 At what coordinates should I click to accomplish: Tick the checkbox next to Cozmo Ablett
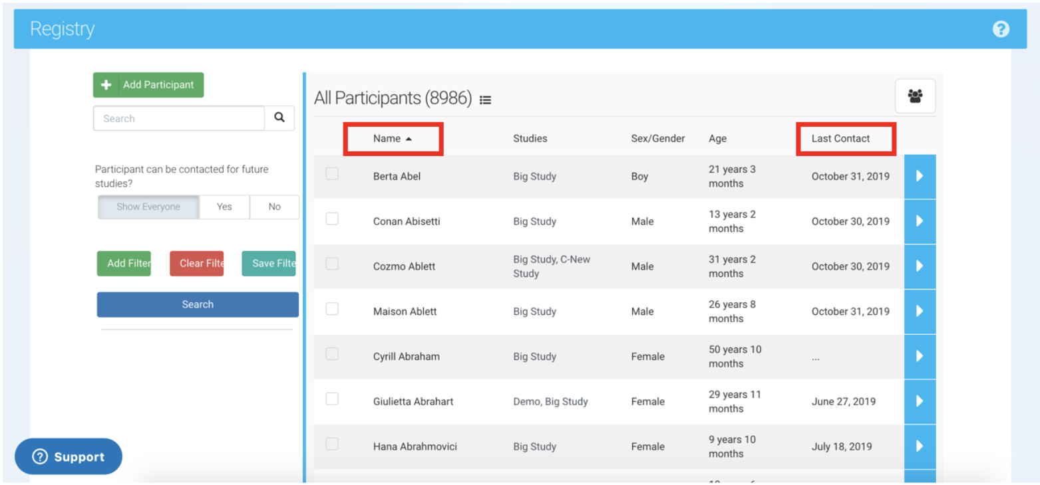pos(332,264)
